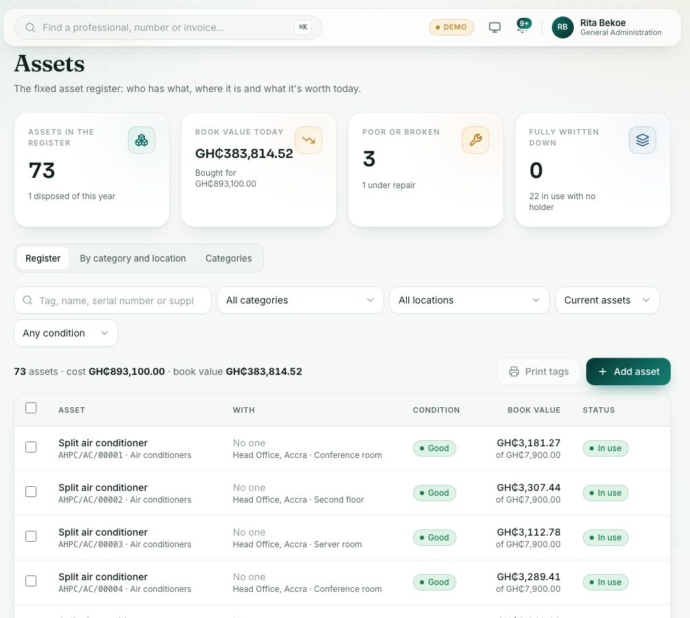690x618 pixels.
Task: Click Good badge for AHPC/AC/00004
Action: click(434, 582)
